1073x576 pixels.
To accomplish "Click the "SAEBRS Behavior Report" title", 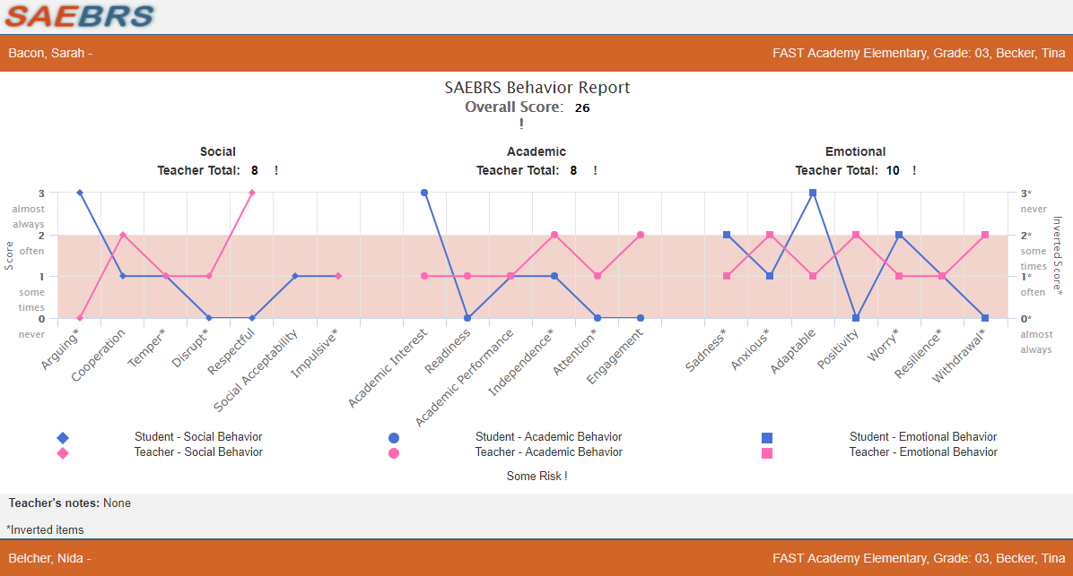I will pos(537,88).
